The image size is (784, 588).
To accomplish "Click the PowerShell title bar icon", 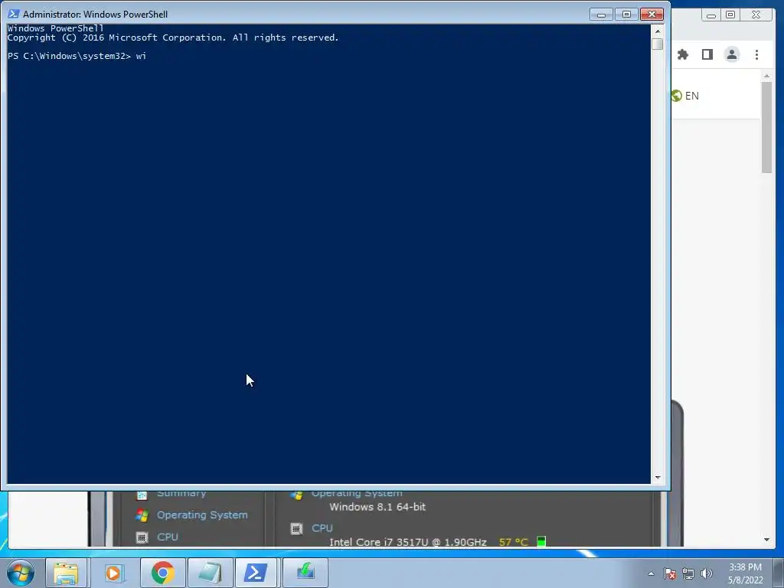I will 14,14.
